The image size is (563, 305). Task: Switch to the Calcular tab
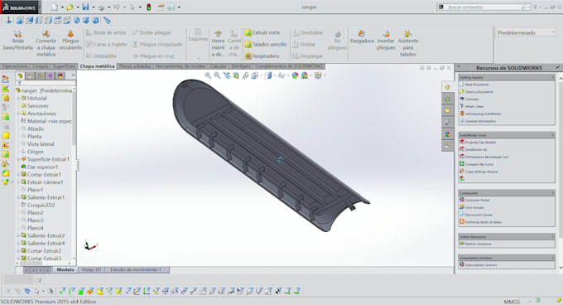pos(219,66)
